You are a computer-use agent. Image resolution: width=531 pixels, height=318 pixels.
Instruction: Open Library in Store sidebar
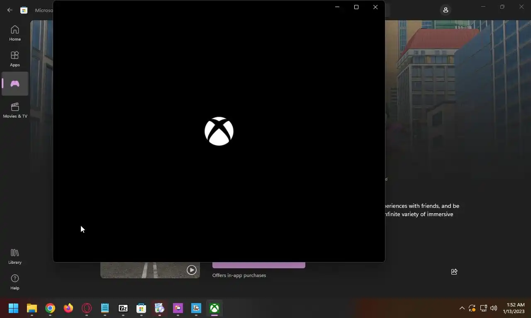[x=15, y=256]
